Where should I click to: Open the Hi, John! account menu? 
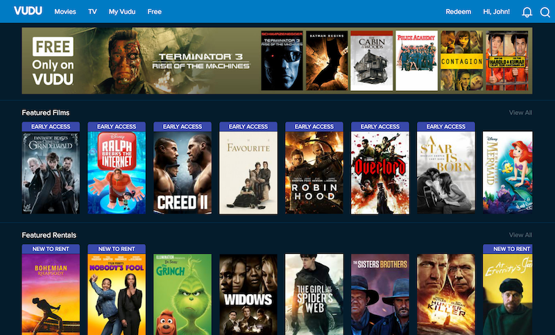(496, 12)
